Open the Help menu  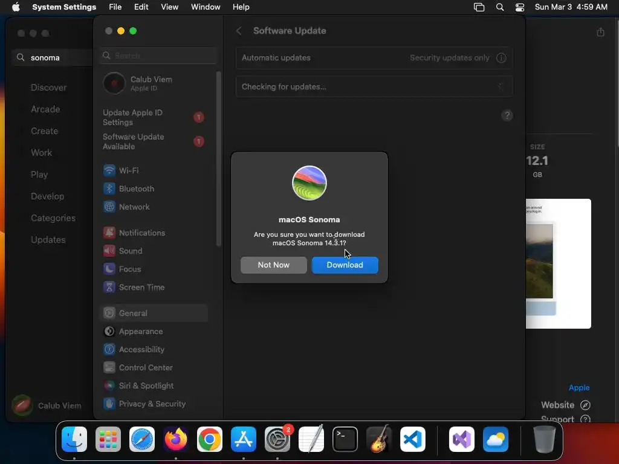click(x=241, y=7)
